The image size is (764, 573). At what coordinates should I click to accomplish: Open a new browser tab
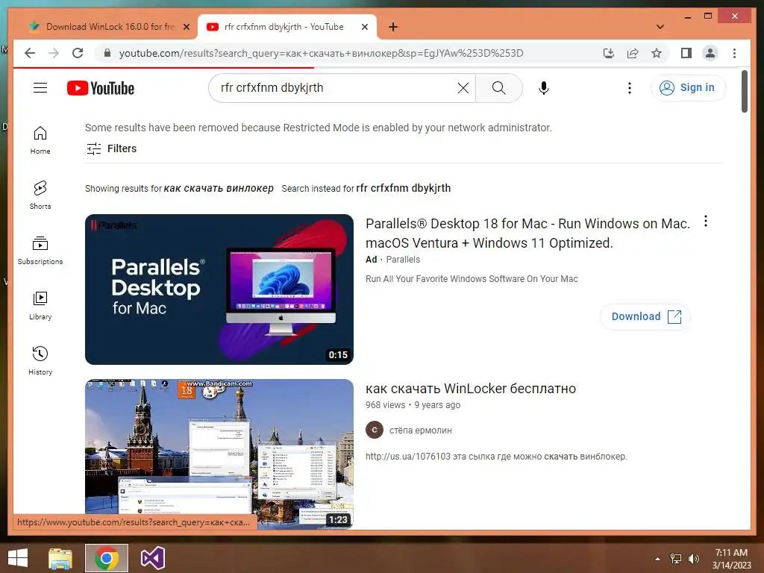coord(393,27)
